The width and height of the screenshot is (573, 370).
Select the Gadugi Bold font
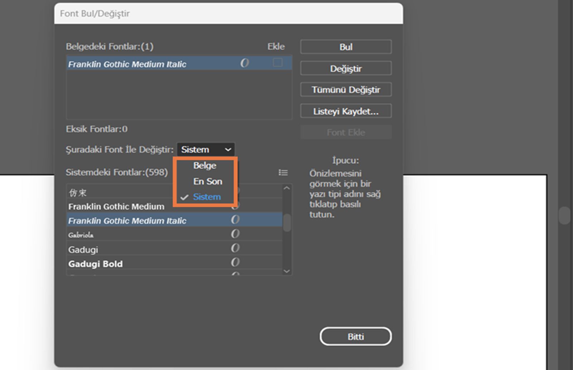174,263
